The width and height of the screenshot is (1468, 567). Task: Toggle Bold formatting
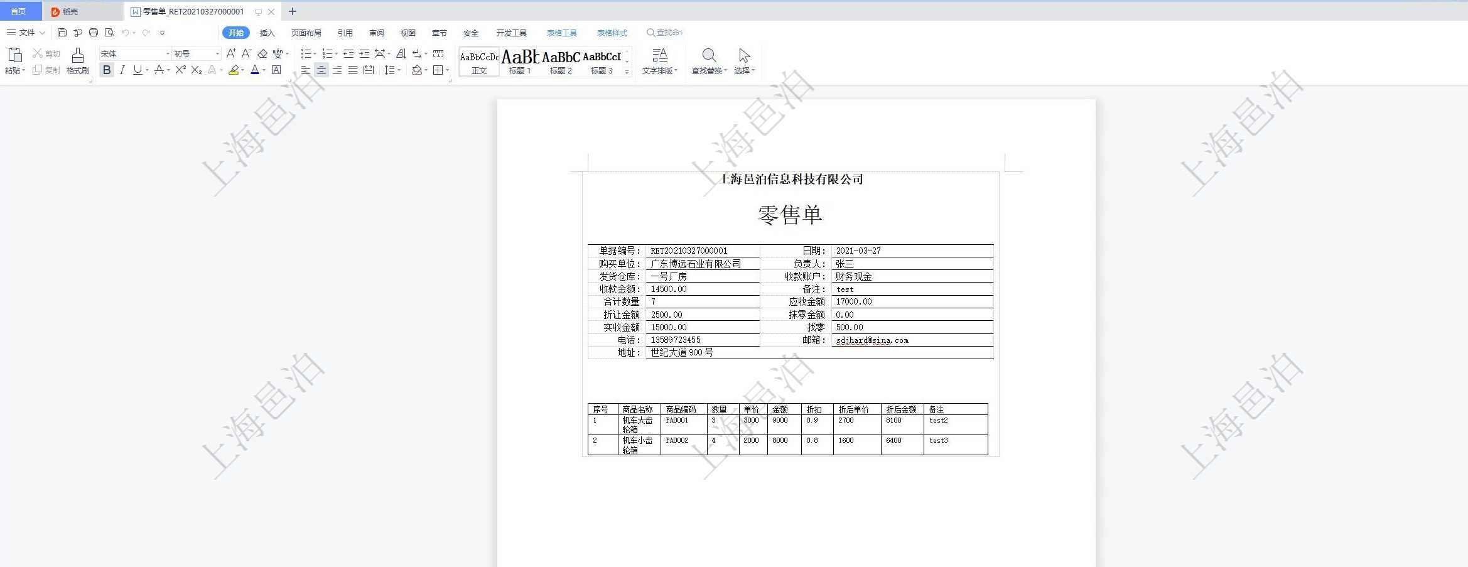(x=107, y=70)
